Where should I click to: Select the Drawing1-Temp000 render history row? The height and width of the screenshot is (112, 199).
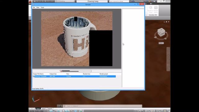tap(74, 77)
